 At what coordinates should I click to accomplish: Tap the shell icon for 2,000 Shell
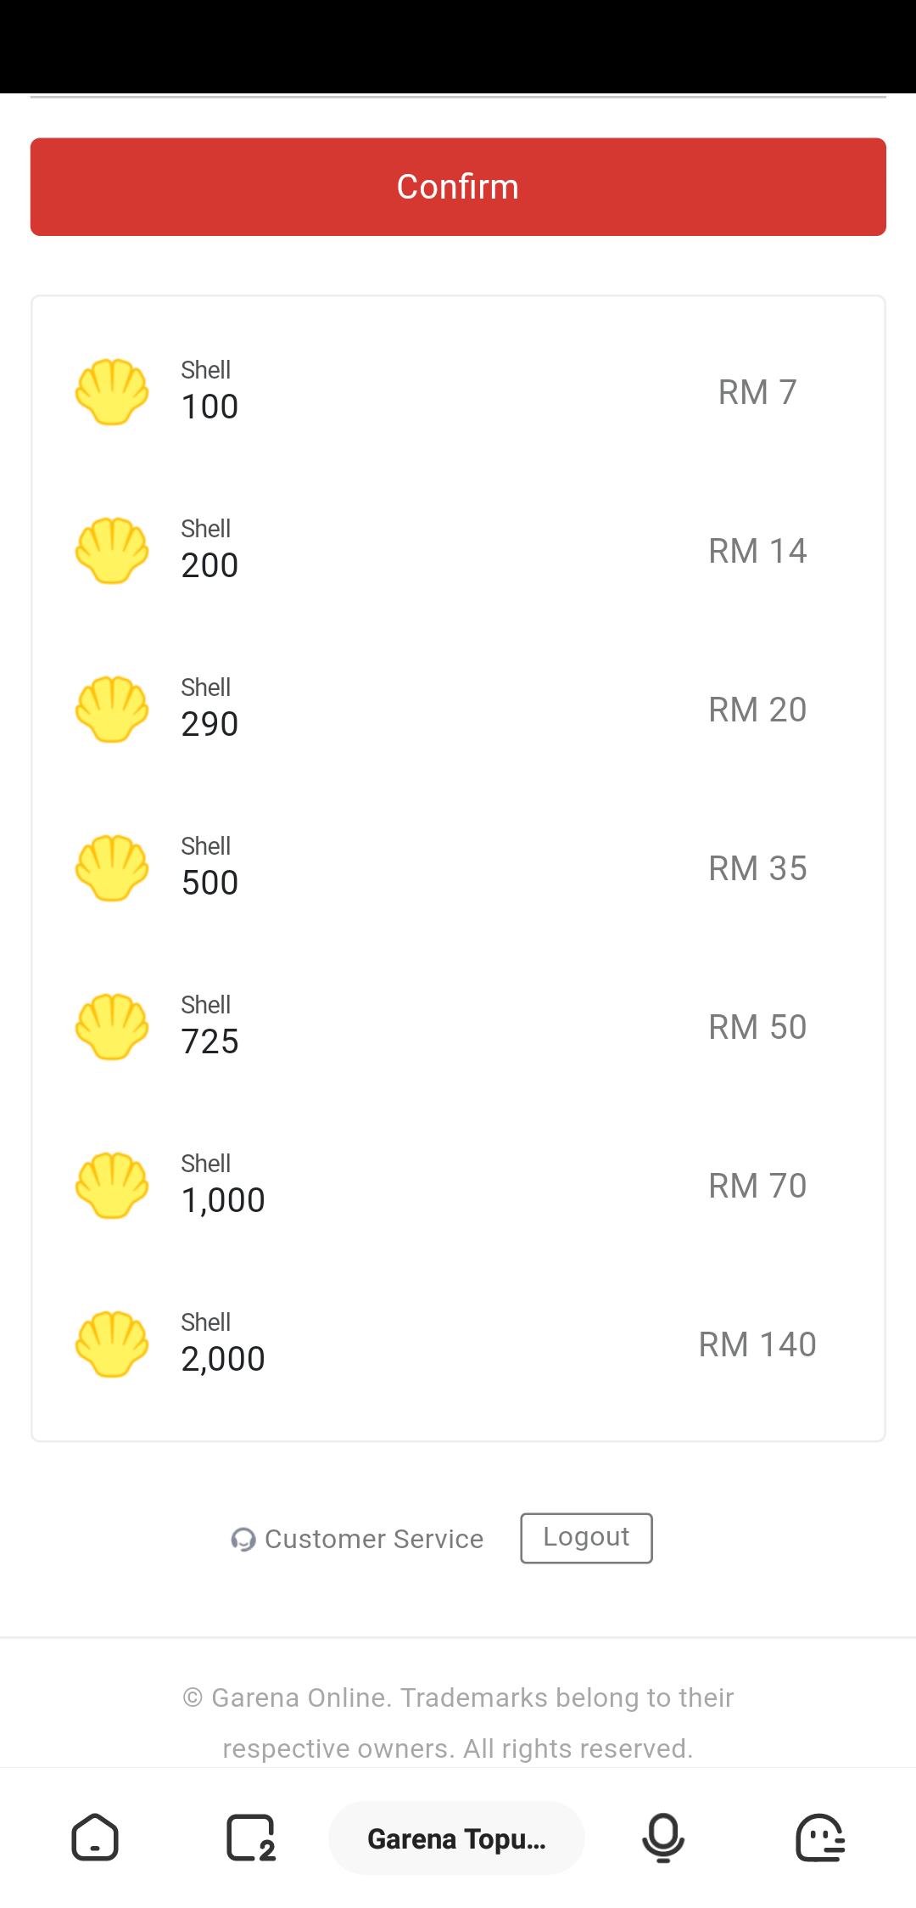point(112,1344)
